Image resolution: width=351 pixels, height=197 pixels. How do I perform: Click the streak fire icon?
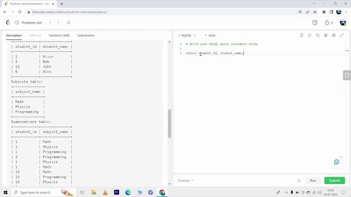point(327,22)
